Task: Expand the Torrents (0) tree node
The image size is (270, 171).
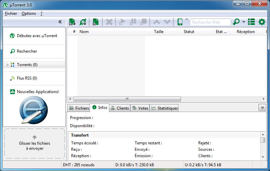Action: point(7,65)
